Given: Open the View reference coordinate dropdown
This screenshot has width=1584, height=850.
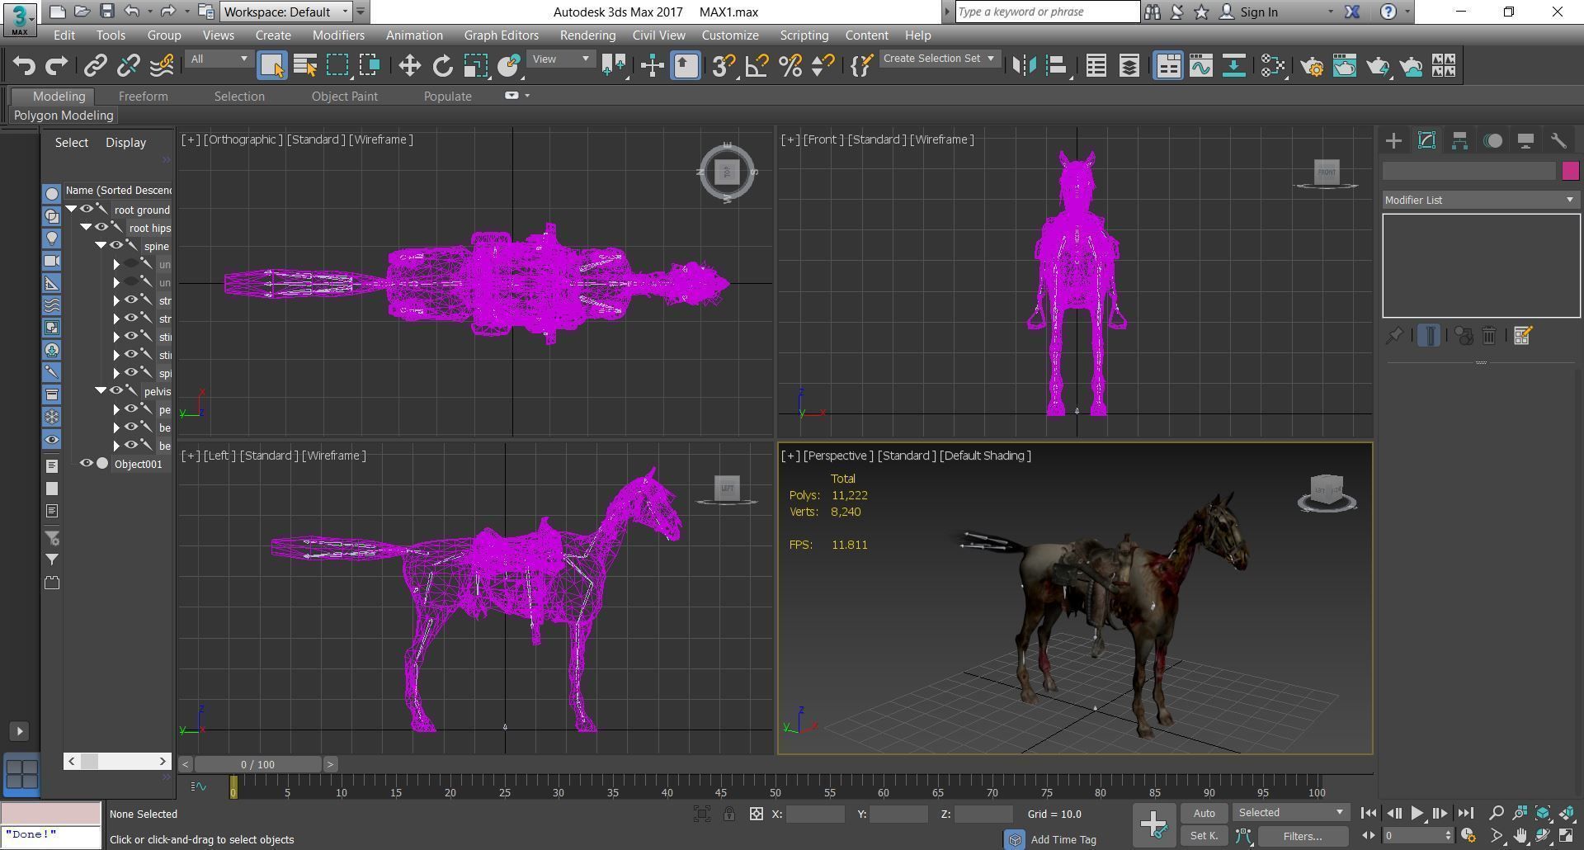Looking at the screenshot, I should point(561,59).
